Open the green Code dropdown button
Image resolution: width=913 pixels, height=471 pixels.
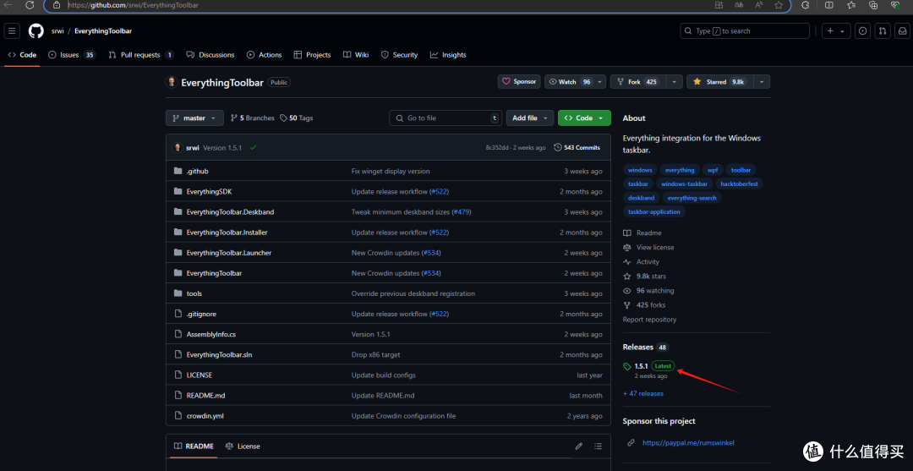(584, 118)
